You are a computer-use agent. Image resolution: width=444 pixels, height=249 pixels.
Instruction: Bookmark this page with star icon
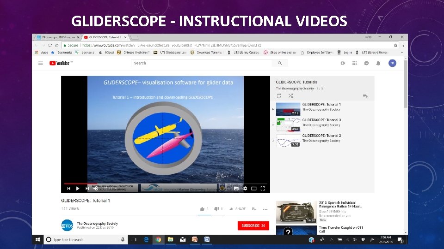(x=395, y=45)
